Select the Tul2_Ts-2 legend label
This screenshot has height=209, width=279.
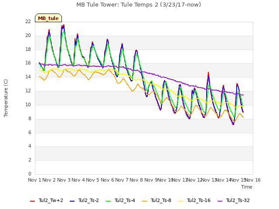(x=88, y=200)
